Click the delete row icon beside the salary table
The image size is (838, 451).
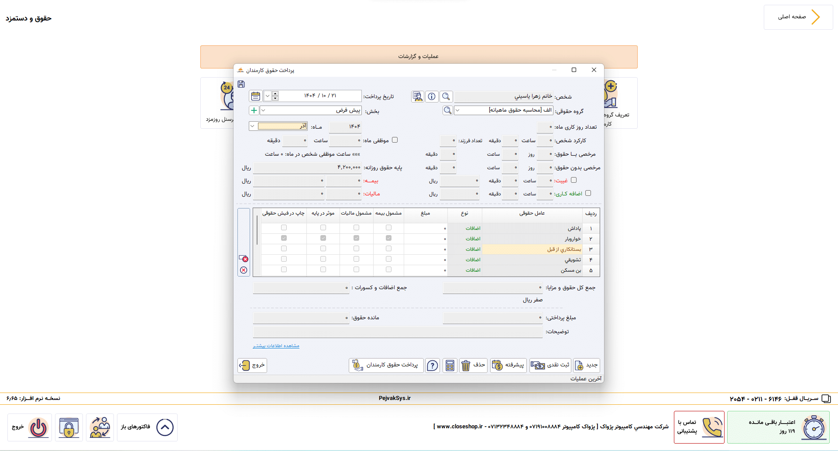244,258
